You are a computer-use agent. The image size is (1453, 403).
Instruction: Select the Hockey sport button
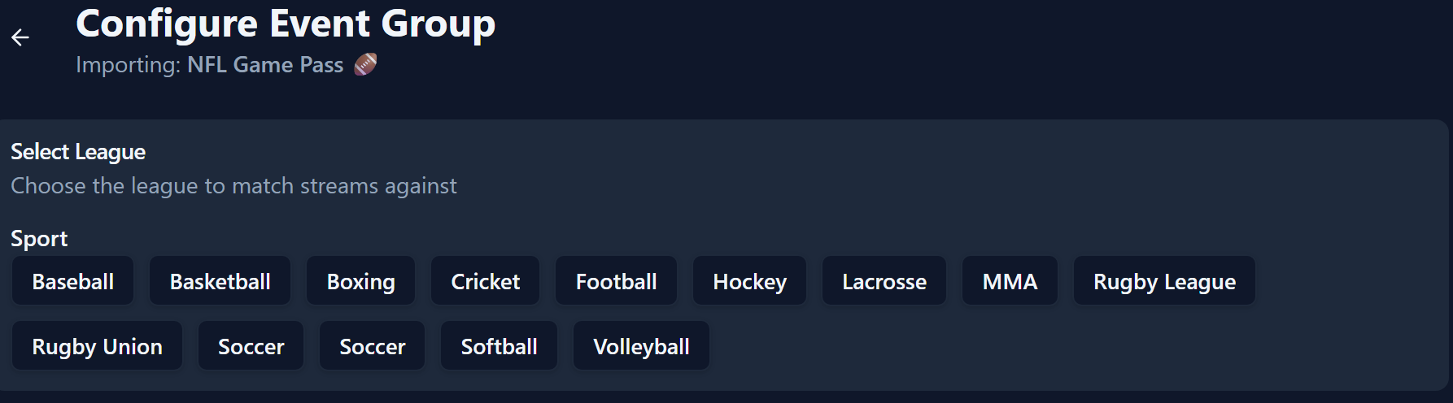point(749,281)
